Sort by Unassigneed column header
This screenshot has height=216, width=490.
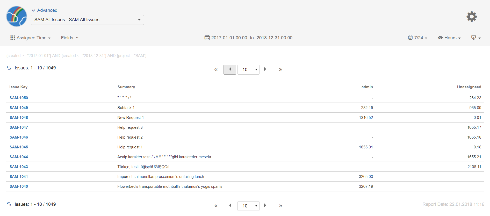pyautogui.click(x=469, y=87)
